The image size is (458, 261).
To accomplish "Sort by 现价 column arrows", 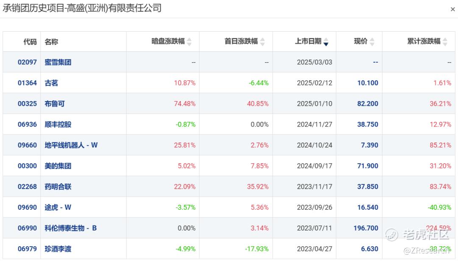I will (x=372, y=41).
